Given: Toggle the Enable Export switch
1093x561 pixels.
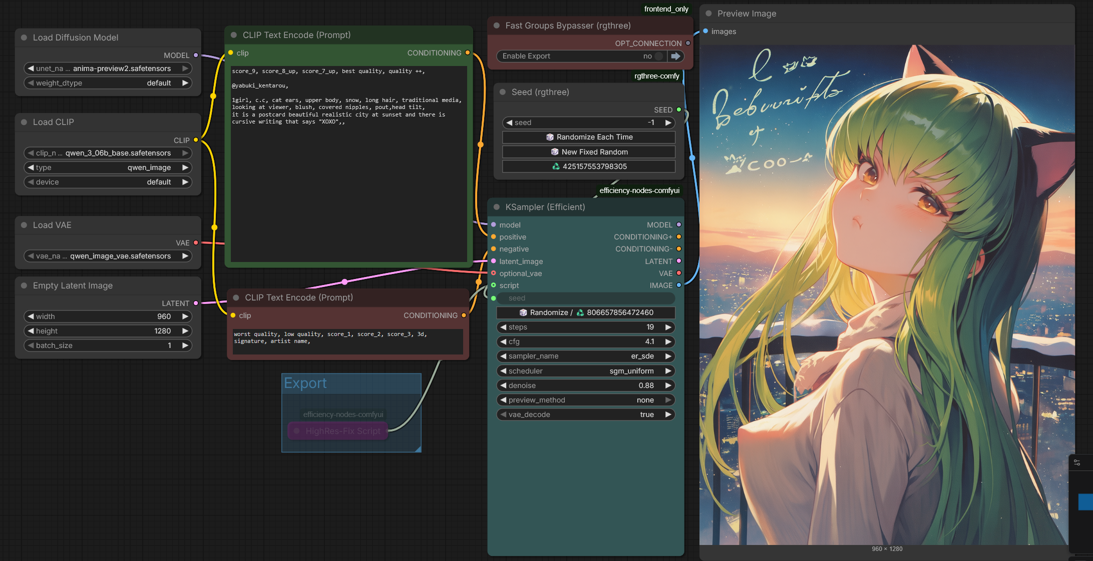Looking at the screenshot, I should [658, 56].
